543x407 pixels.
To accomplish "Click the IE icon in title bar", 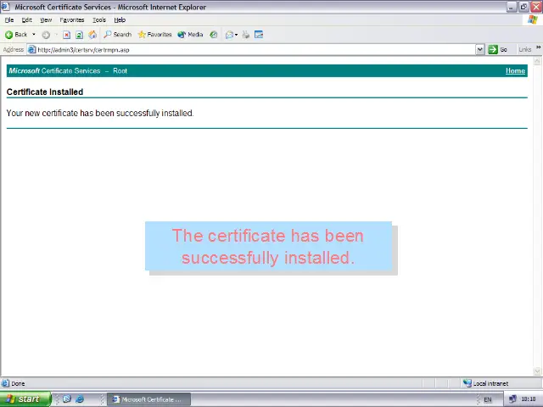I will point(5,7).
